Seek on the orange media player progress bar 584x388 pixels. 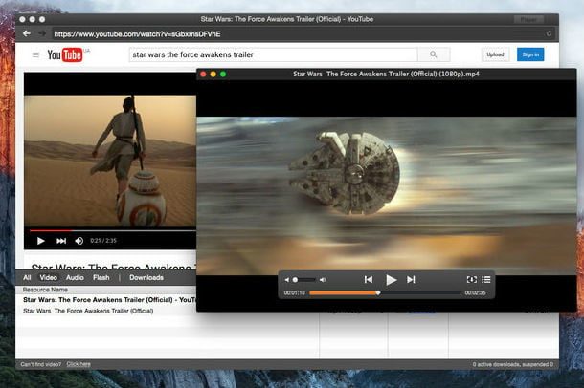pyautogui.click(x=386, y=292)
